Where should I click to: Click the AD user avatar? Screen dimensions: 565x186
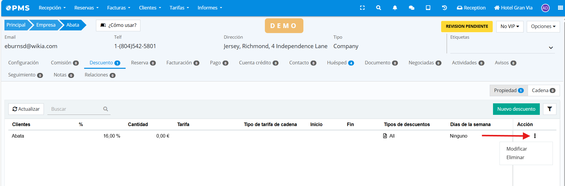coord(545,8)
